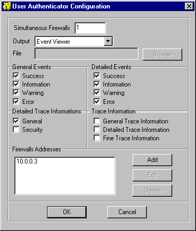The height and width of the screenshot is (231, 196).
Task: Uncheck General Events Success checkbox
Action: [x=16, y=76]
